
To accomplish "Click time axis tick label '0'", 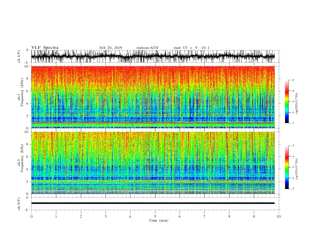I will click(x=31, y=216).
